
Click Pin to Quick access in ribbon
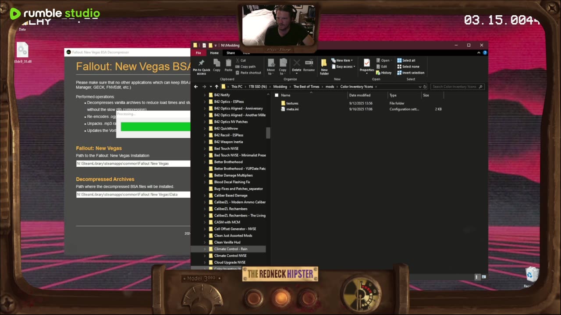[201, 66]
